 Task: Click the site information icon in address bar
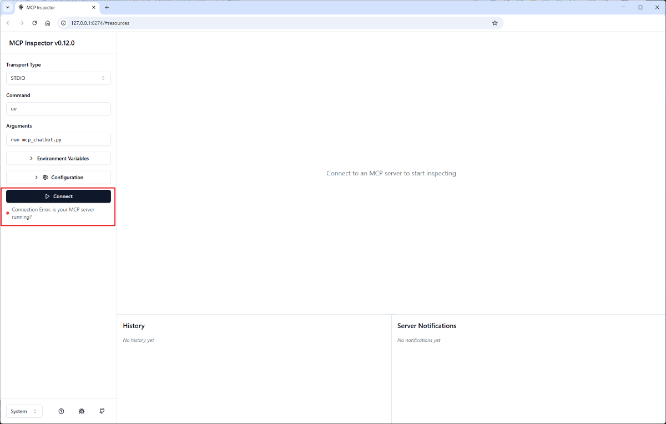(x=64, y=23)
